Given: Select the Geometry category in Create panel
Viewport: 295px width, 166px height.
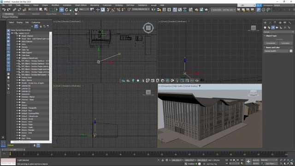Looking at the screenshot, I should point(265,28).
